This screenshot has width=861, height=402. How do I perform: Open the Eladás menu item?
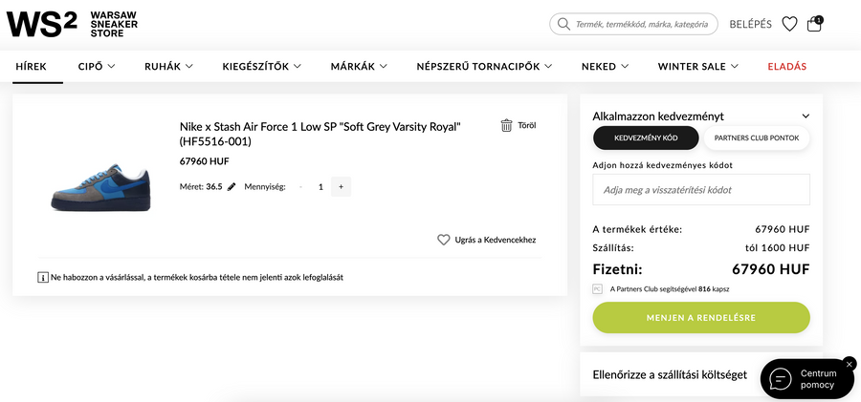tap(787, 67)
